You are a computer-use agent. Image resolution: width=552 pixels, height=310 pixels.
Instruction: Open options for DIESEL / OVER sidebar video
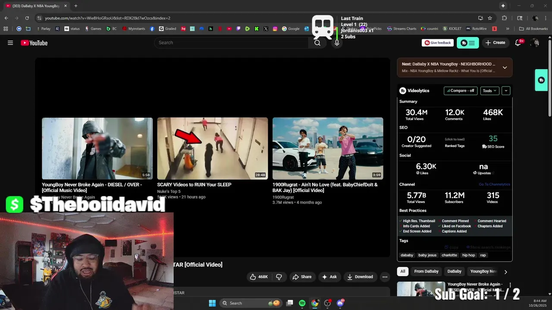pos(510,285)
